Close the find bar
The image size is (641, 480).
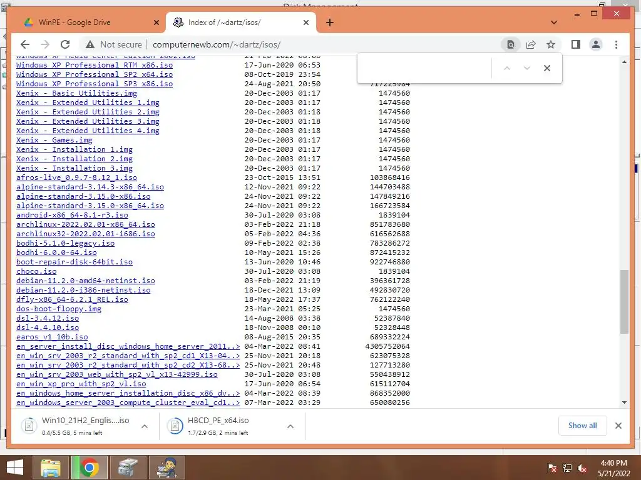pyautogui.click(x=547, y=68)
